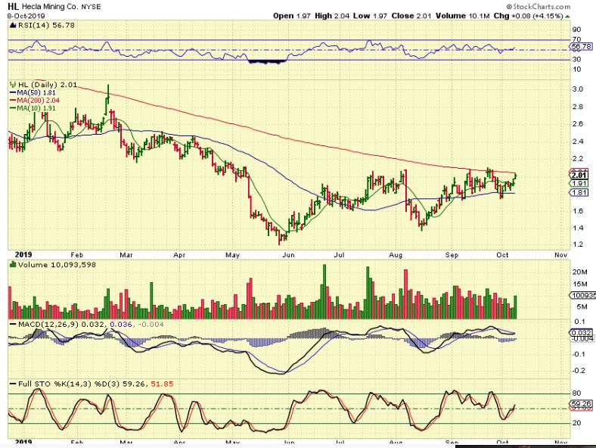Click the 1.91 moving average tag on right axis
This screenshot has height=448, width=596.
pyautogui.click(x=579, y=183)
